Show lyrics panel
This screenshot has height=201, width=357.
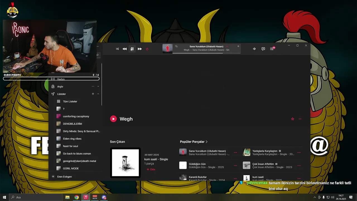pyautogui.click(x=263, y=49)
